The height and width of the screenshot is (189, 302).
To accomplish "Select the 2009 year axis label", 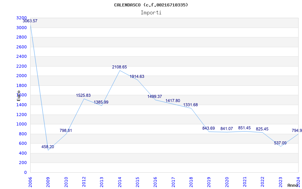I will (48, 182).
